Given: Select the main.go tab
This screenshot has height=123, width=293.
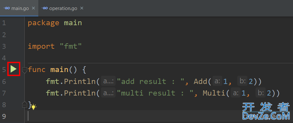Looking at the screenshot, I should point(19,8).
